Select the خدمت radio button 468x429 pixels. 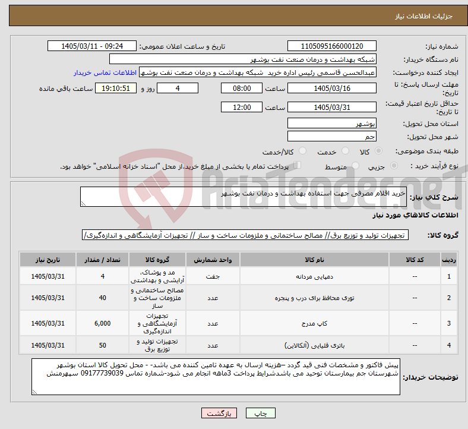click(345, 151)
